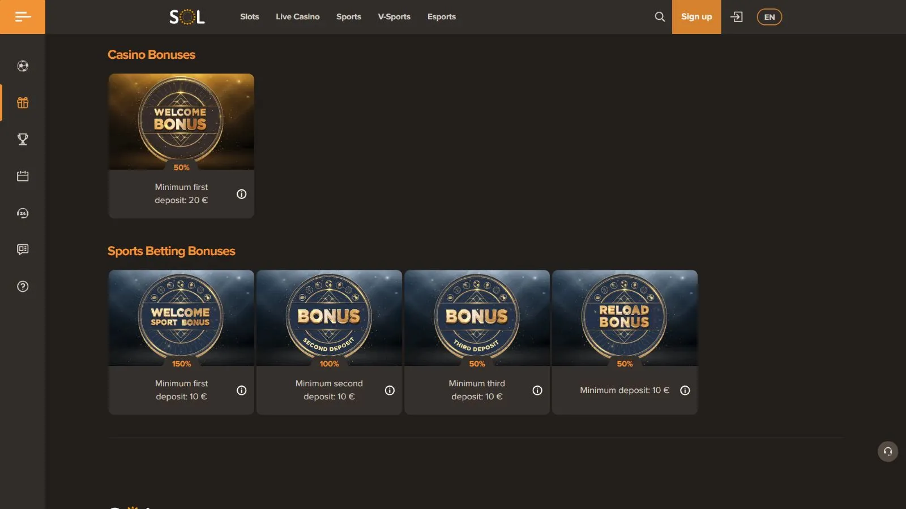The width and height of the screenshot is (906, 509).
Task: Open the Live Casino menu item
Action: (297, 17)
